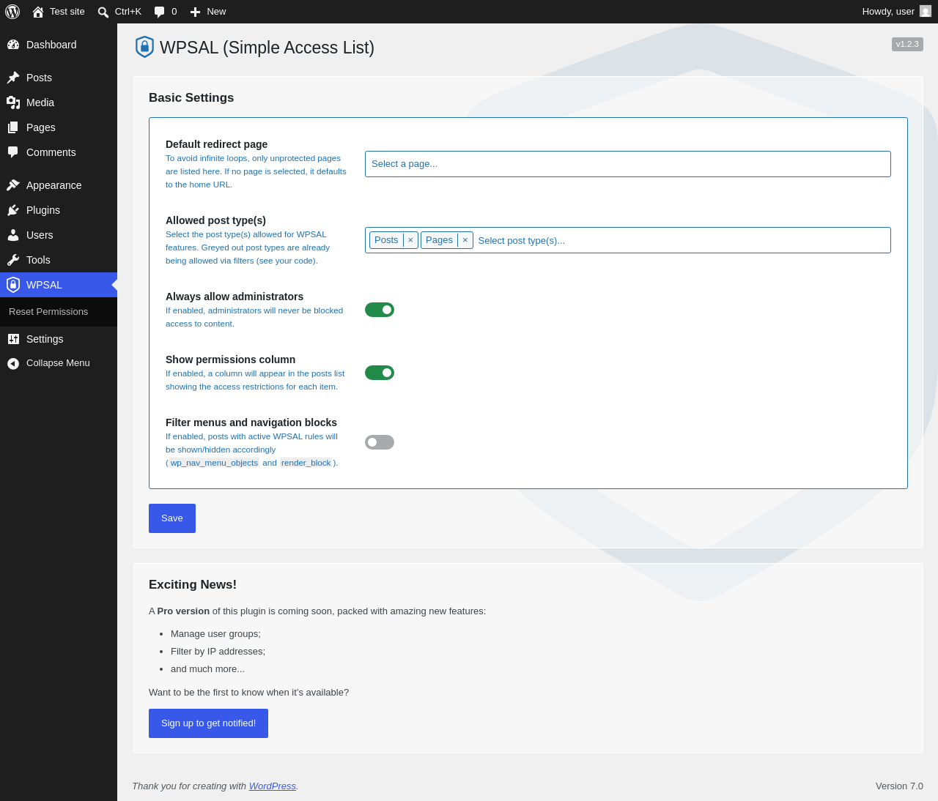Click the Collapse Menu arrow icon

click(13, 363)
